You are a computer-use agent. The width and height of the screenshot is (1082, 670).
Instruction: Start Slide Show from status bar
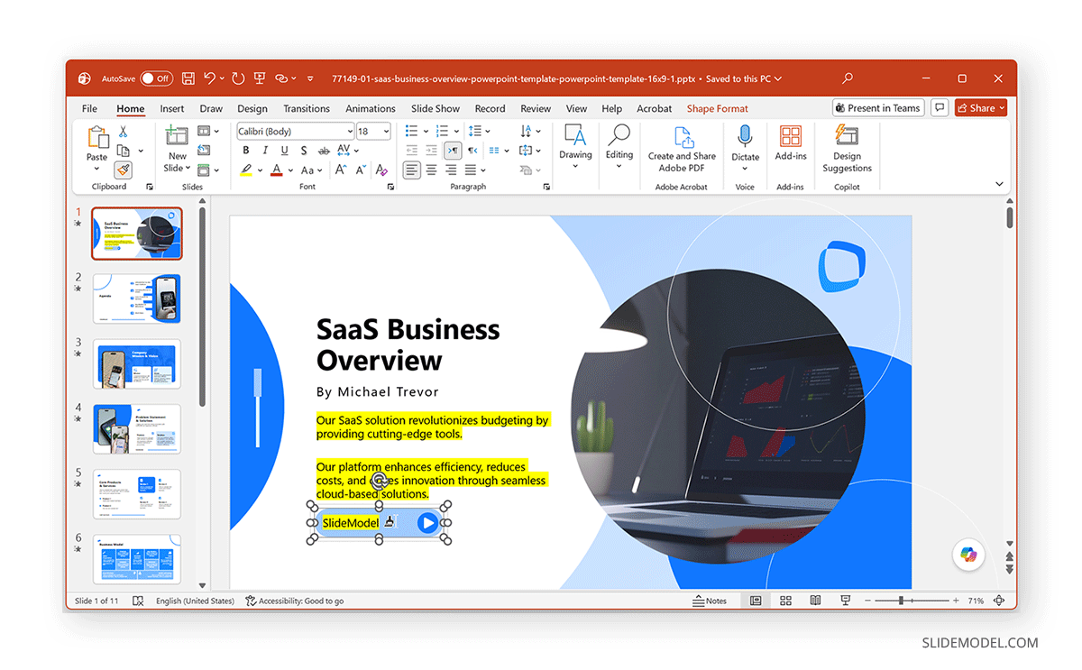[846, 601]
